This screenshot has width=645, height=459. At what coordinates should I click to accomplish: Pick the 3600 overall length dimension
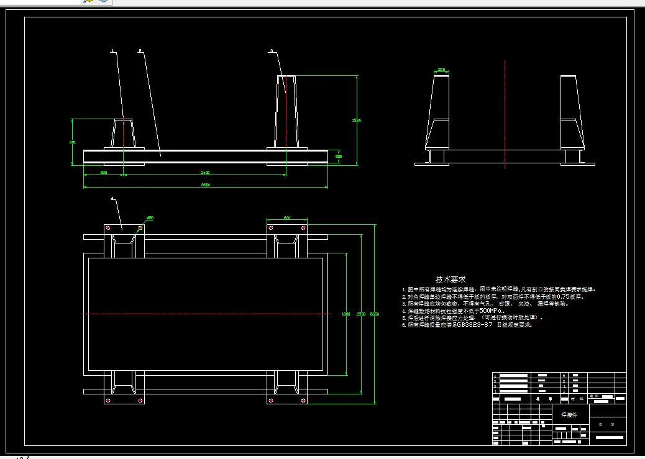pos(205,184)
